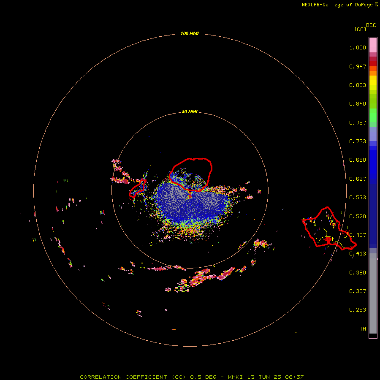Click the 50 NMI range ring label
380x380 pixels.
[190, 111]
